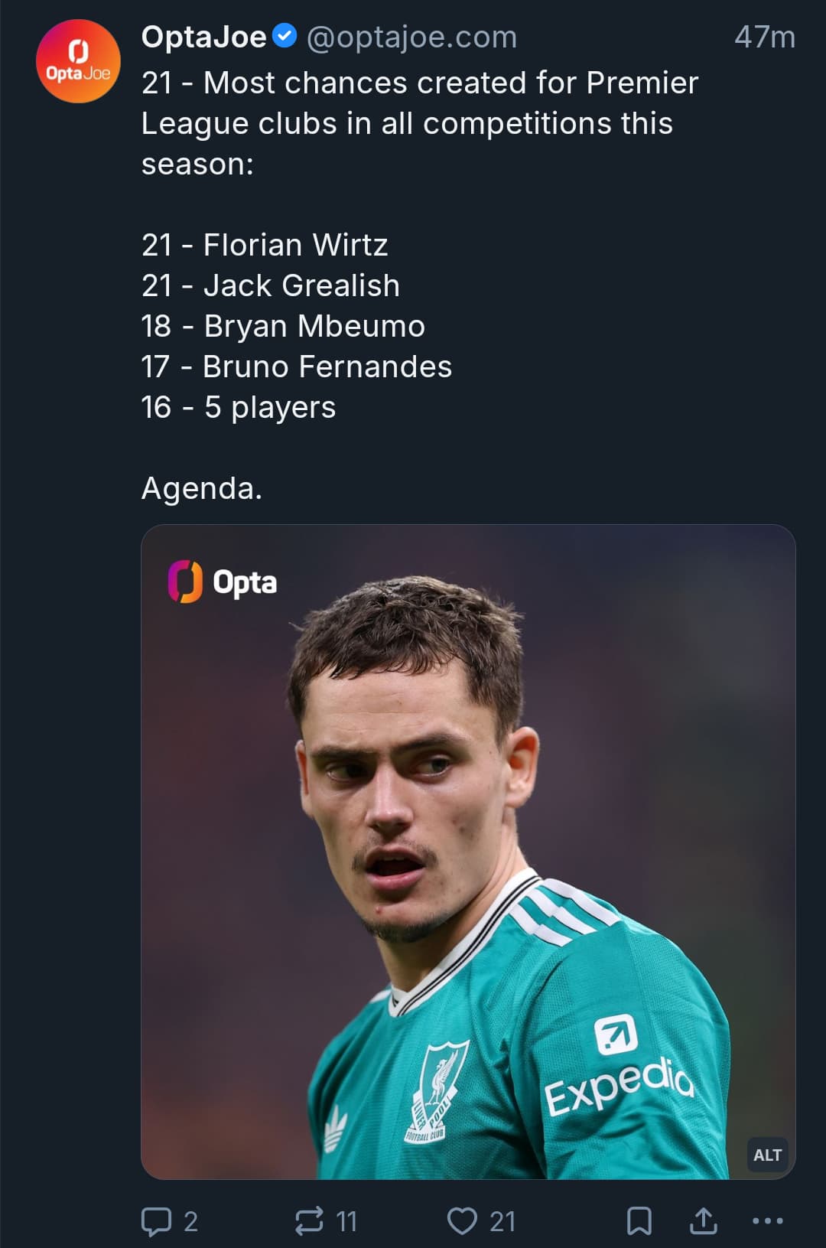The image size is (826, 1248).
Task: Open the three-dot more options menu
Action: coord(767,1221)
